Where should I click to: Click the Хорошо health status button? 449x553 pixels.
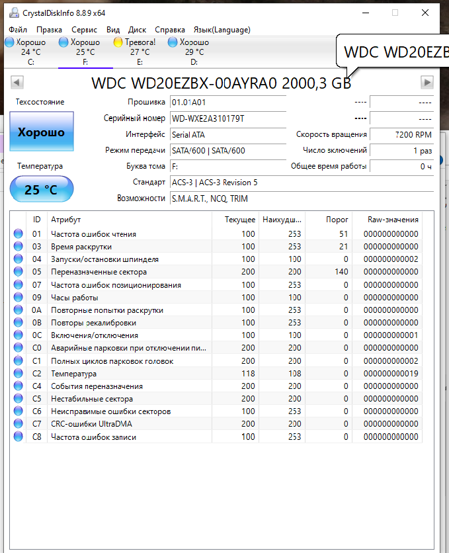coord(42,132)
